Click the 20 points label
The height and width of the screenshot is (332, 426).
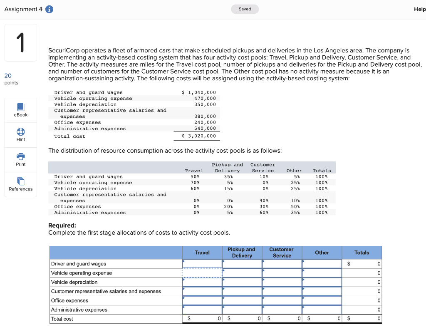tap(11, 78)
